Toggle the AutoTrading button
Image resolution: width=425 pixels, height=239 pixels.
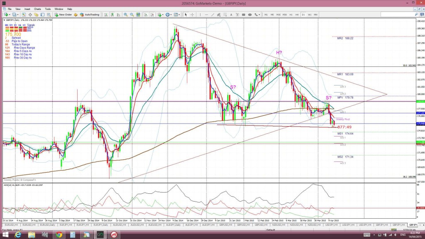click(90, 15)
